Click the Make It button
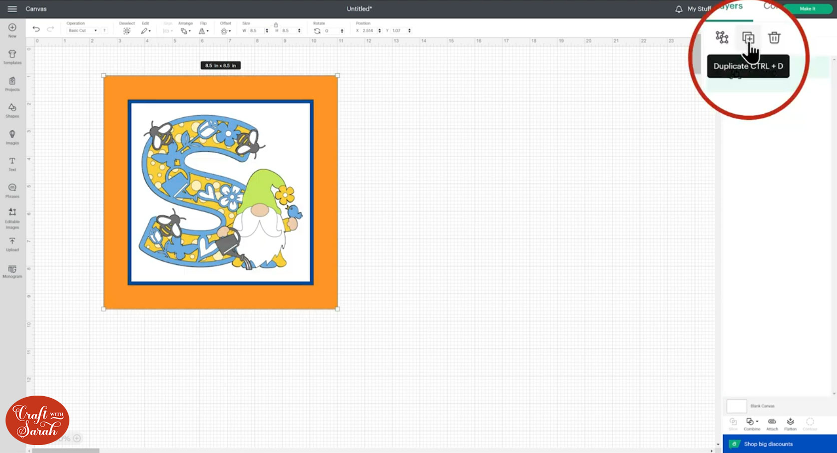The height and width of the screenshot is (453, 837). pos(807,9)
